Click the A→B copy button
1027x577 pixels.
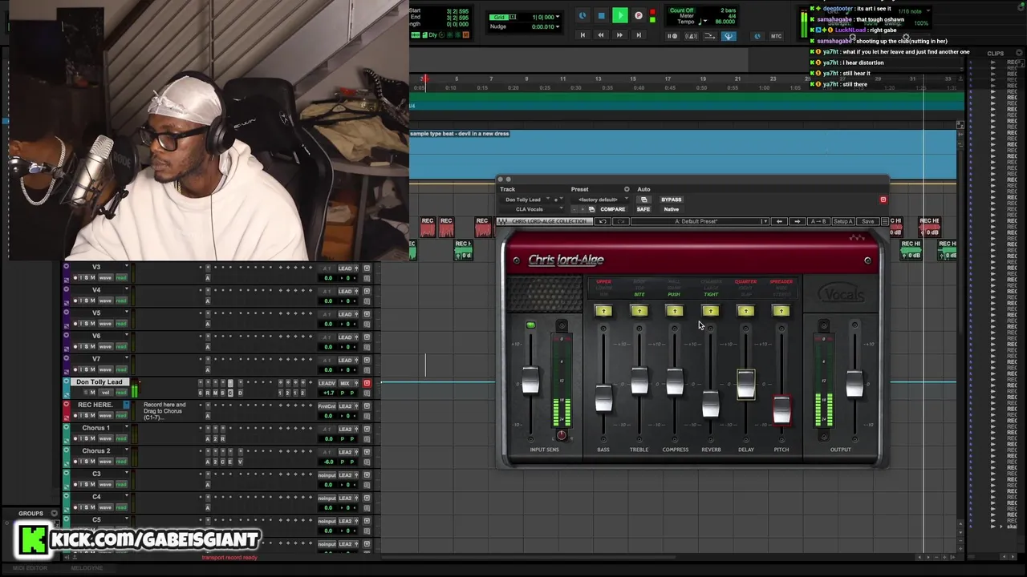(x=818, y=221)
